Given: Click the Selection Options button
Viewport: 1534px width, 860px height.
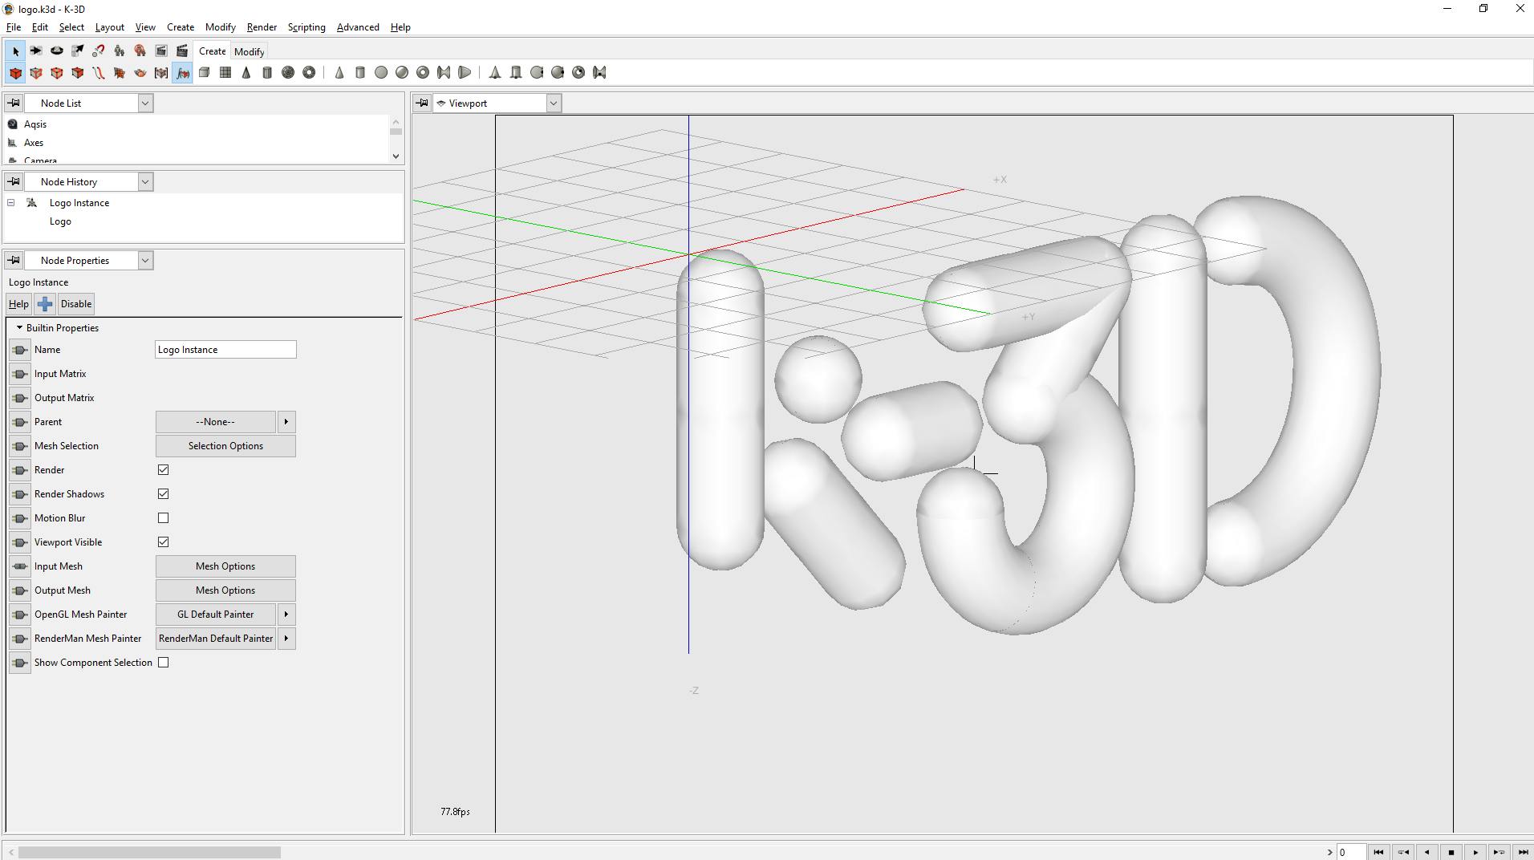Looking at the screenshot, I should 225,445.
